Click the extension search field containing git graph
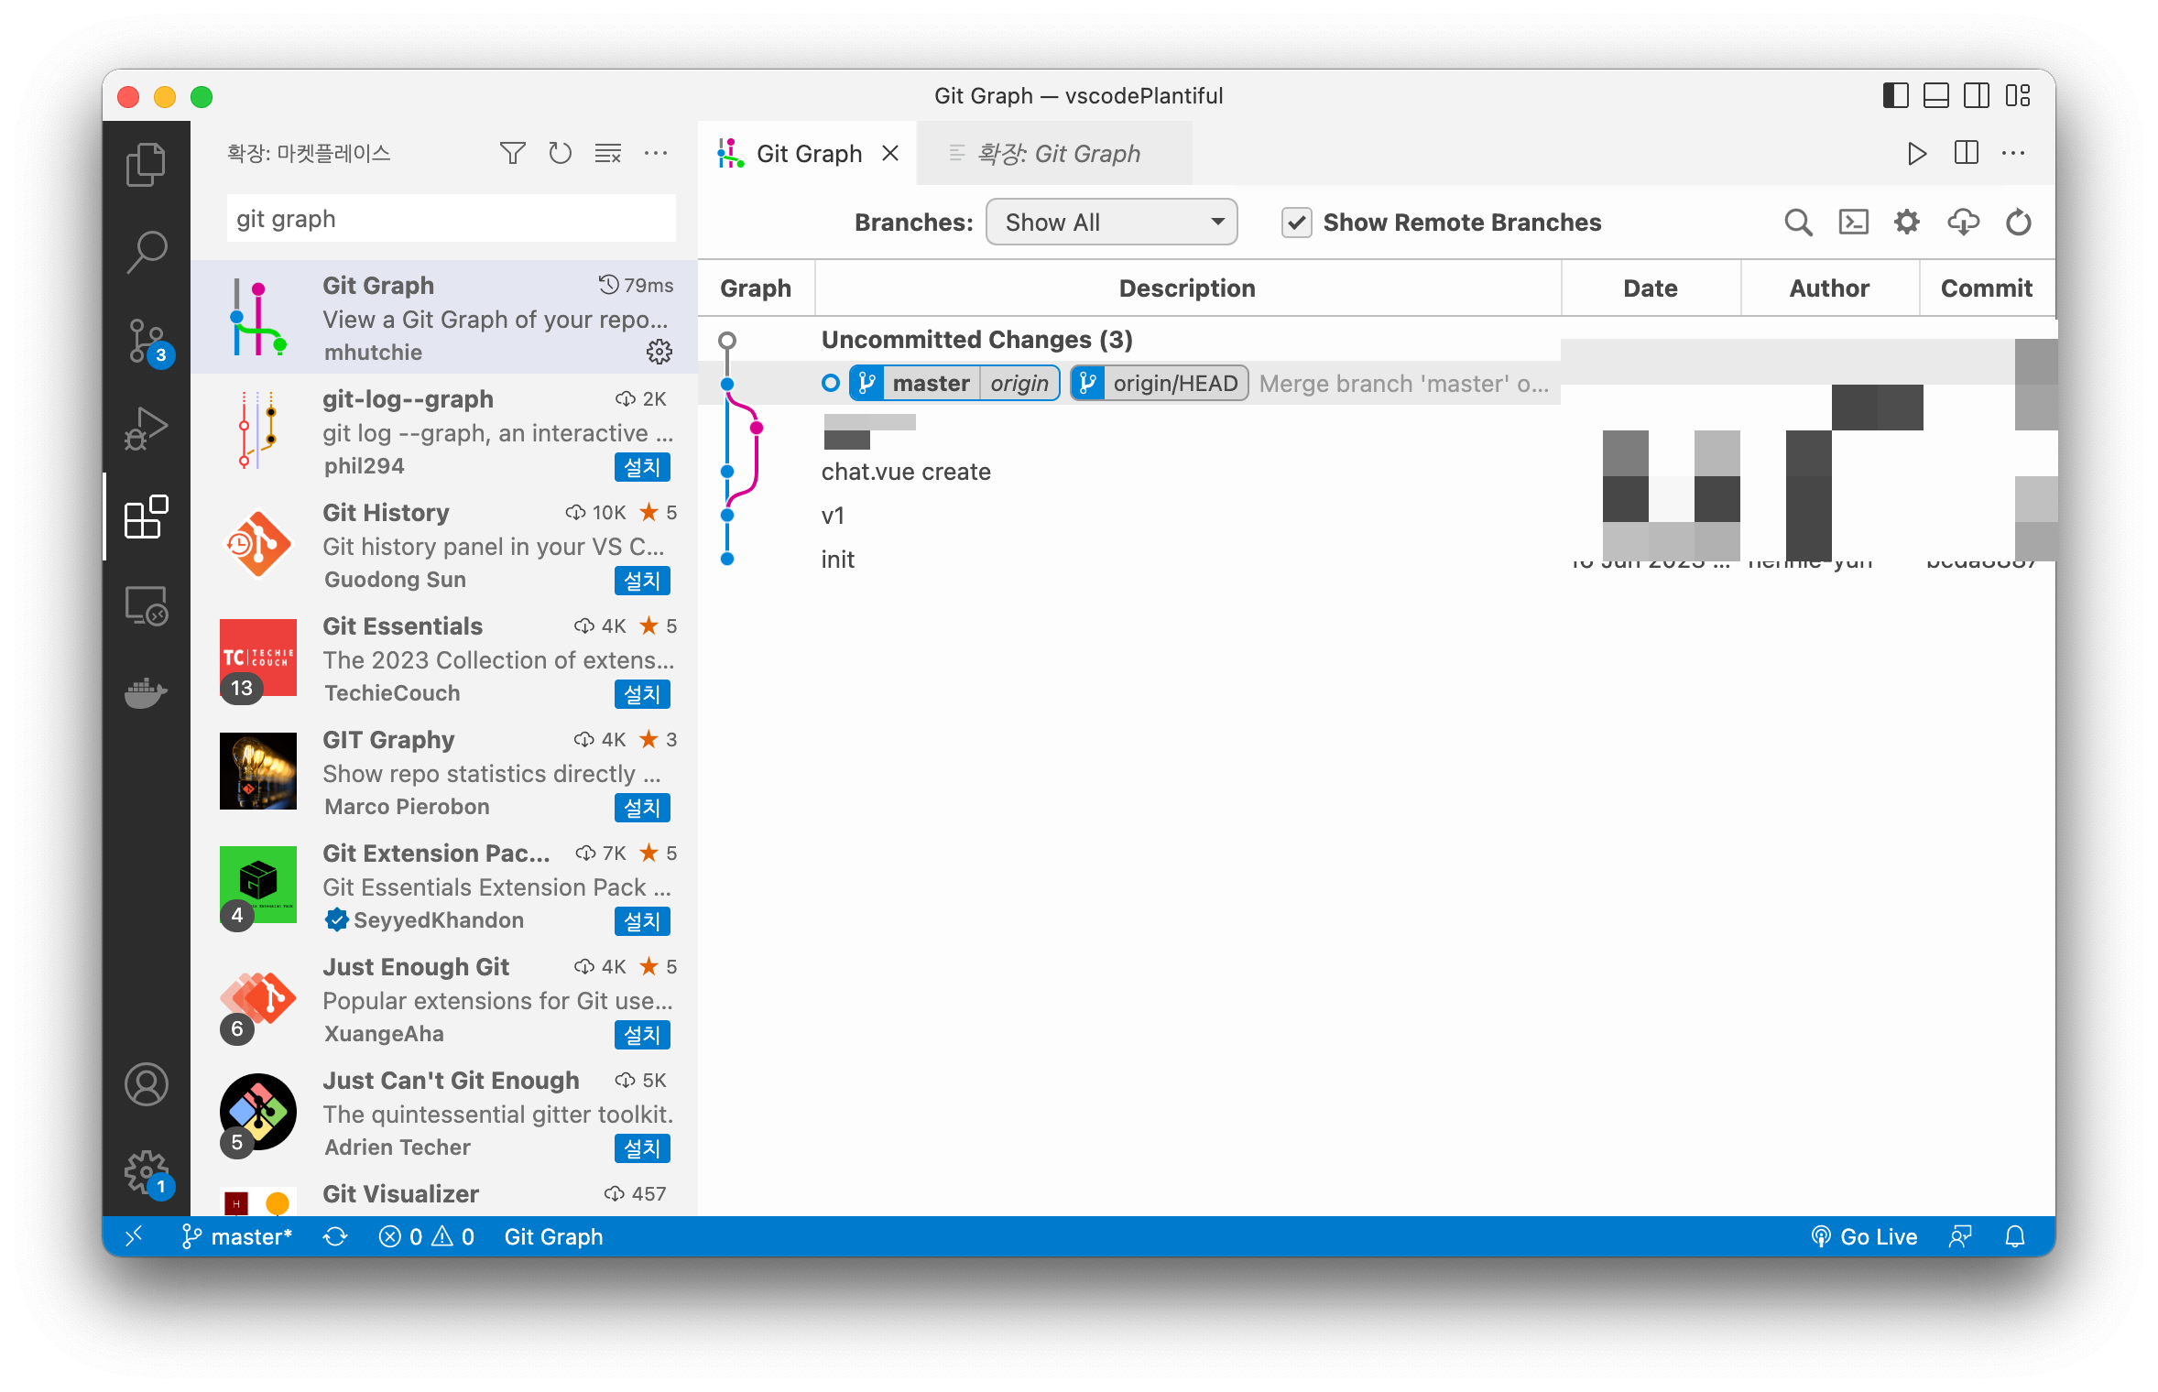This screenshot has width=2158, height=1392. click(451, 219)
